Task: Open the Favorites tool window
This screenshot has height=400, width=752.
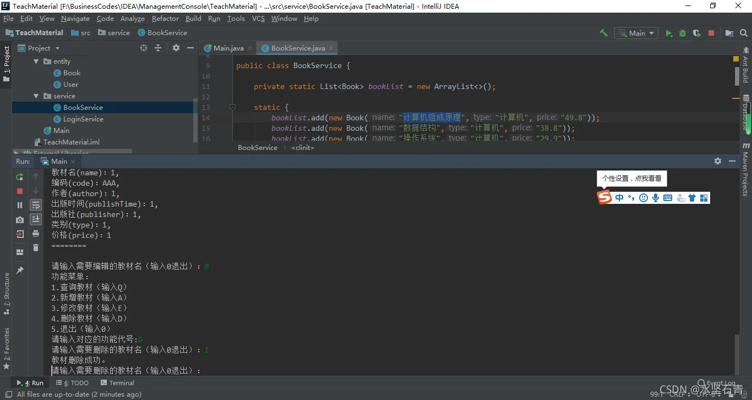Action: (7, 348)
